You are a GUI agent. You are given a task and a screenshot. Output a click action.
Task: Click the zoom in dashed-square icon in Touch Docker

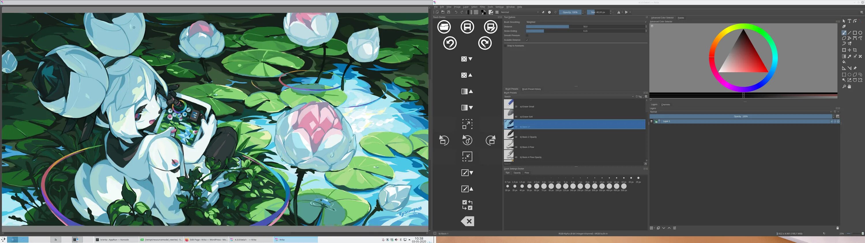tap(467, 124)
